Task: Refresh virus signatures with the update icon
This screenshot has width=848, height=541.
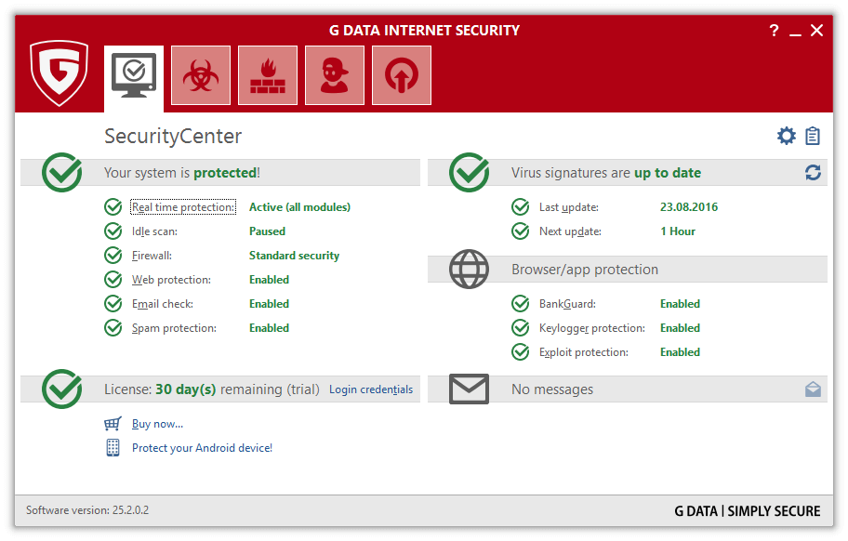Action: (x=813, y=173)
